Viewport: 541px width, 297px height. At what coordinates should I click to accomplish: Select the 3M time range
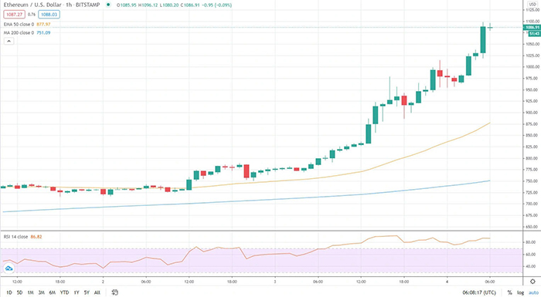tap(42, 292)
